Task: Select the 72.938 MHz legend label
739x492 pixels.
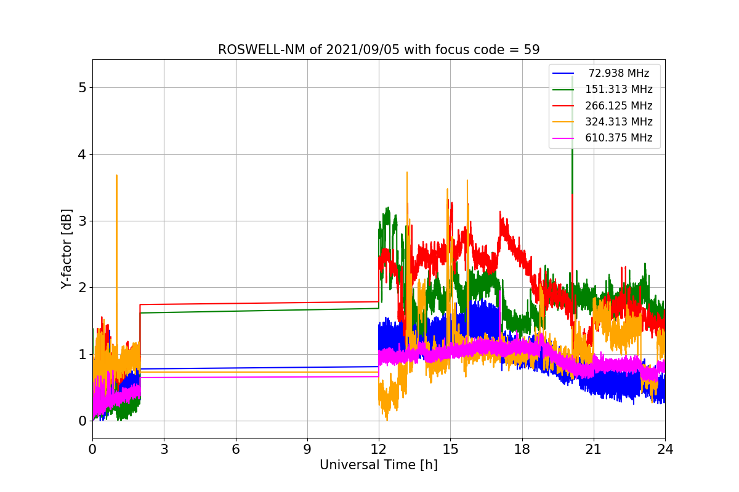Action: point(619,73)
